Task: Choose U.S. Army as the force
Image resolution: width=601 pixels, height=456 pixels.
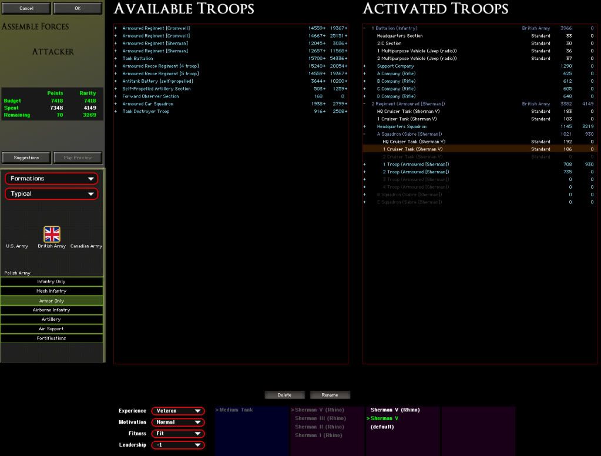Action: [17, 246]
